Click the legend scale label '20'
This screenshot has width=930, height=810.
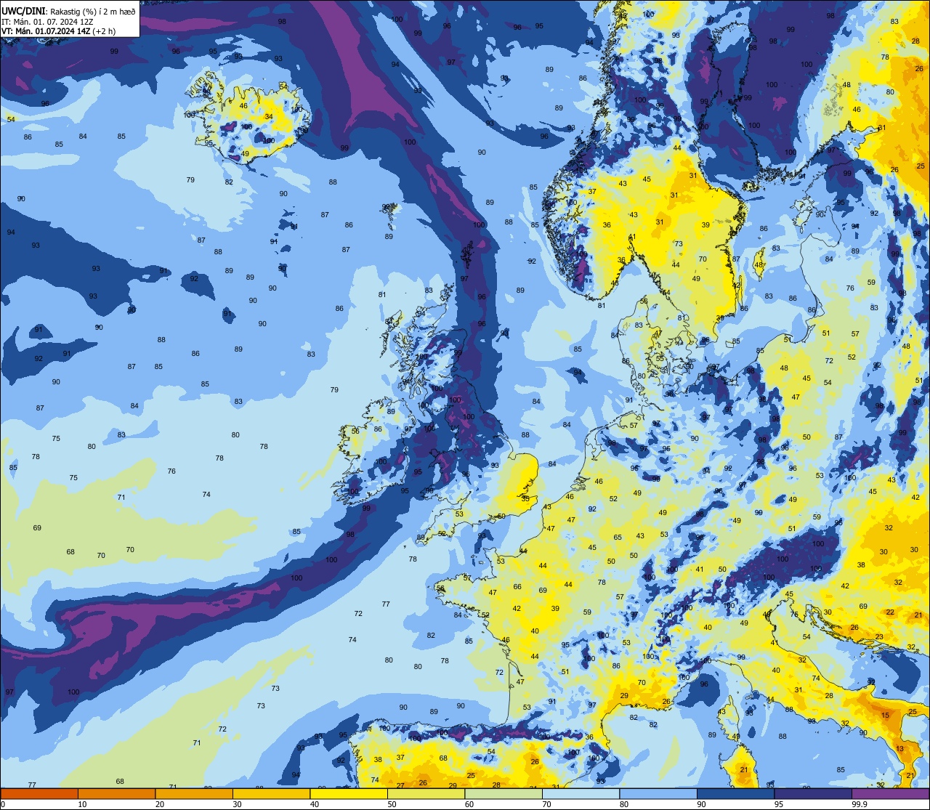pyautogui.click(x=160, y=804)
